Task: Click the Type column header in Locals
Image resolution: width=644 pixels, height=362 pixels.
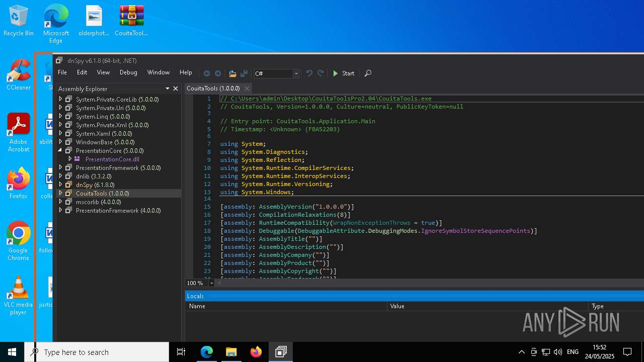Action: [616, 306]
